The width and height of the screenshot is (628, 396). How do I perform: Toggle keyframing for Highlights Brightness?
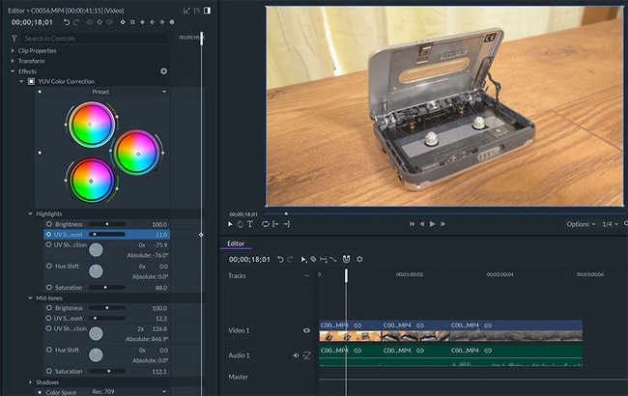coord(49,224)
